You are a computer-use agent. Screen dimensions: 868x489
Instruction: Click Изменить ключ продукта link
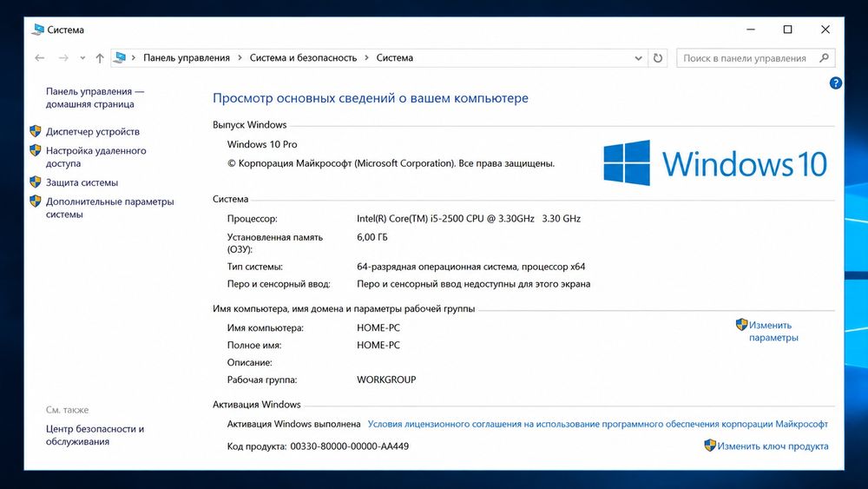(x=773, y=446)
